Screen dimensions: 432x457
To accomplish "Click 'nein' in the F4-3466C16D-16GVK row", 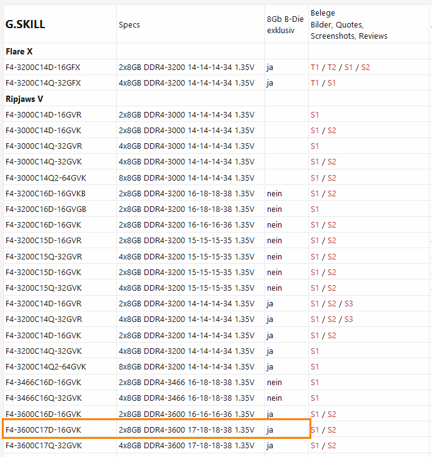I will (x=274, y=383).
